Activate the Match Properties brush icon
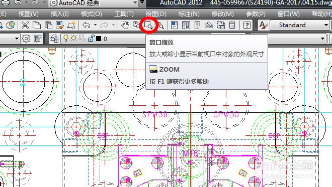Image resolution: width=332 pixels, height=187 pixels. pos(60,25)
